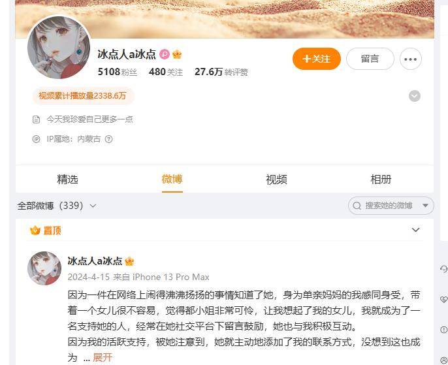Click the crown icon beside the post author name
This screenshot has height=365, width=448.
coord(129,261)
